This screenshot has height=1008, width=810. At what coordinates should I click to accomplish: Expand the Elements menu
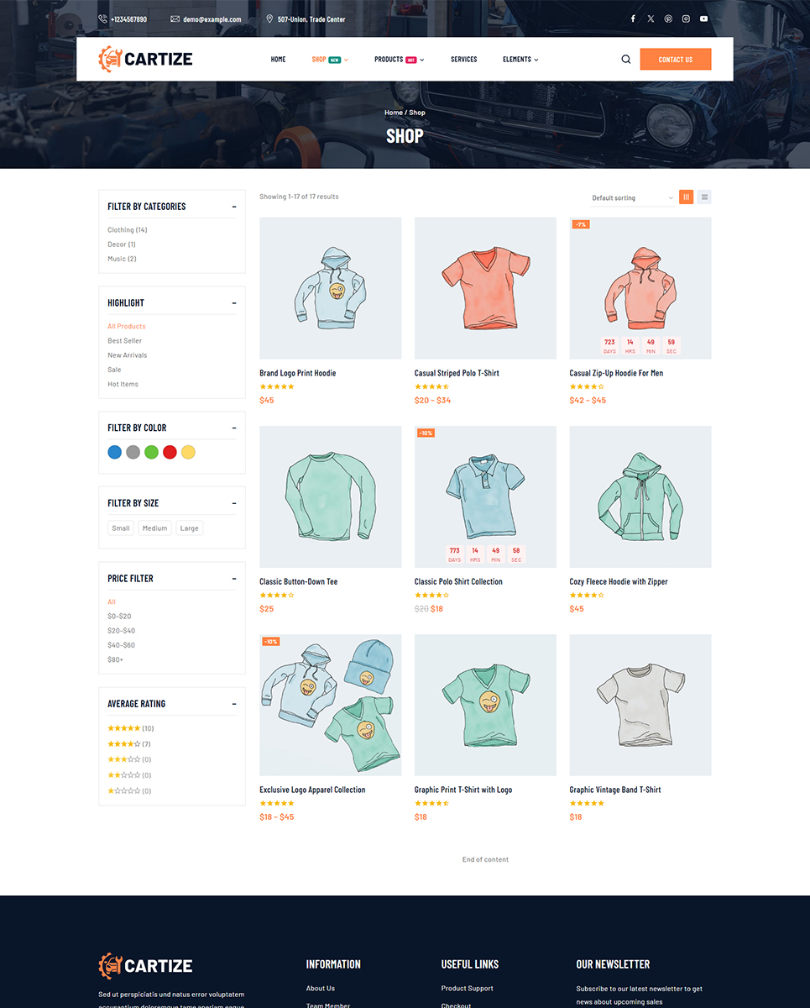520,60
